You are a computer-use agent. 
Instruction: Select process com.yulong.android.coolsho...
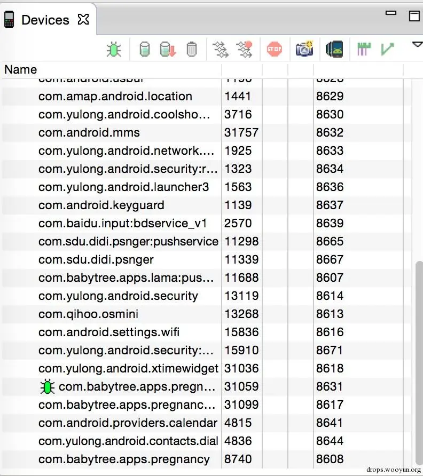coord(124,115)
